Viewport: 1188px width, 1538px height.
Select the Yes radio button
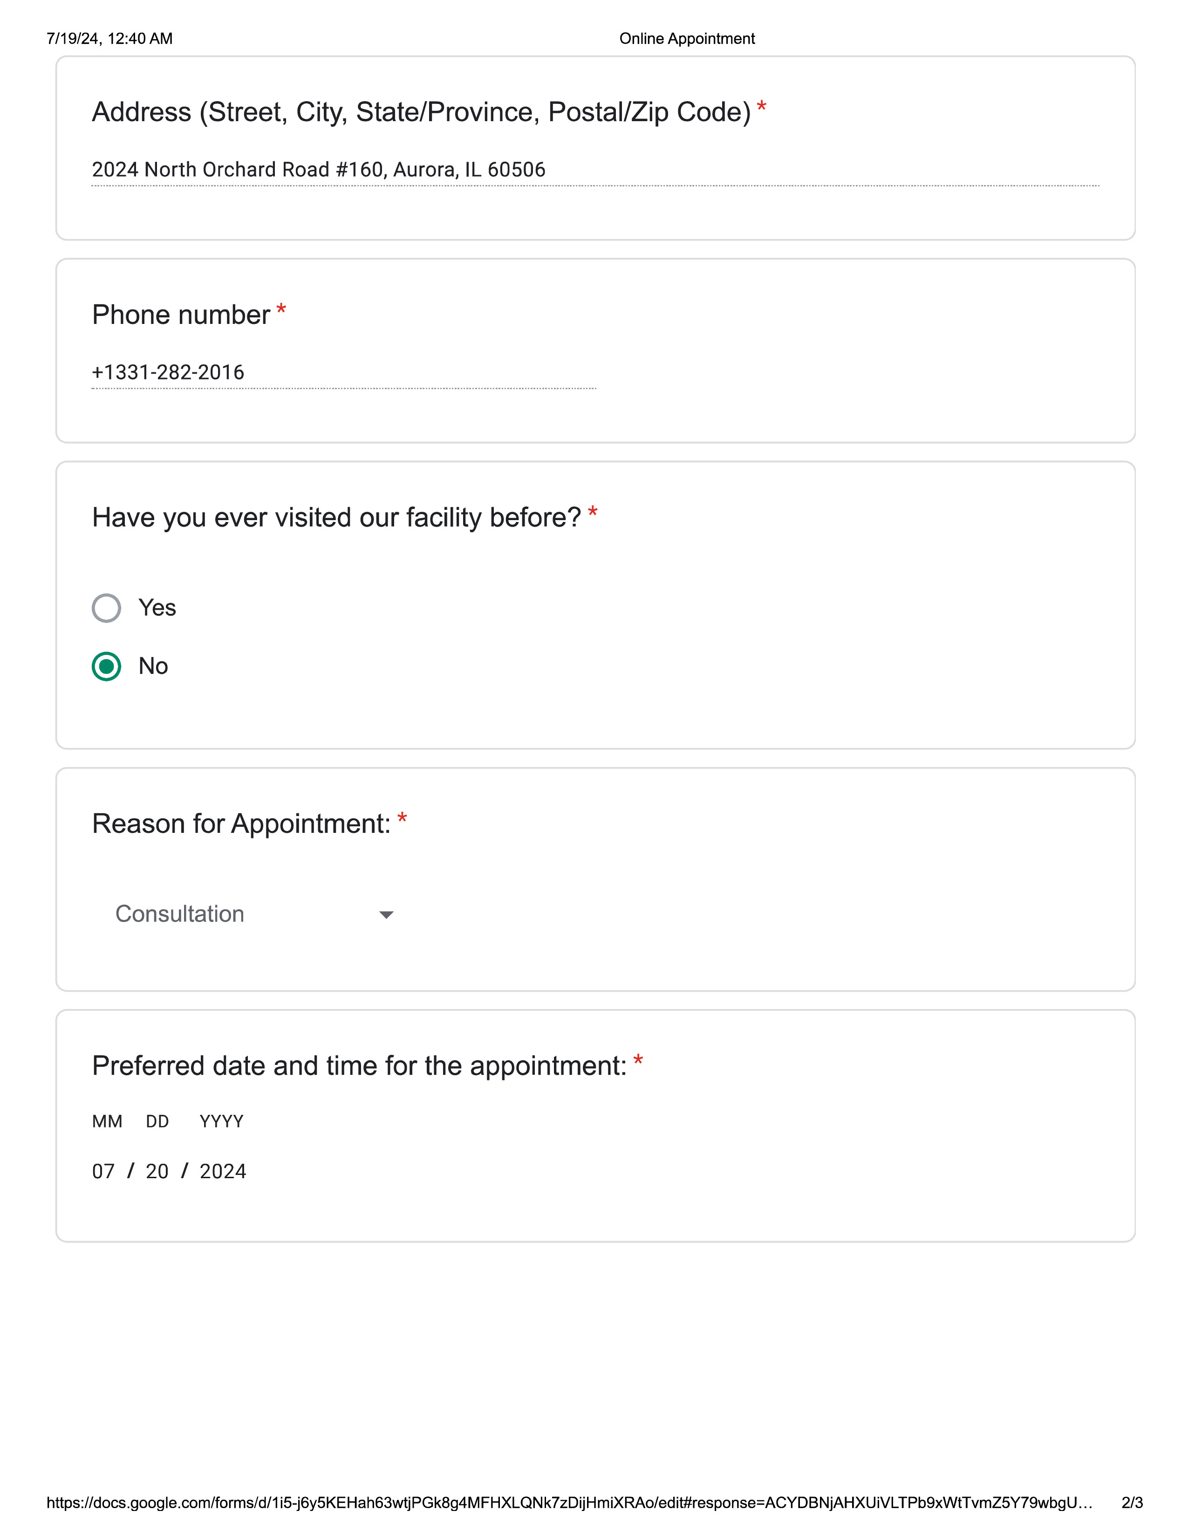pyautogui.click(x=106, y=608)
